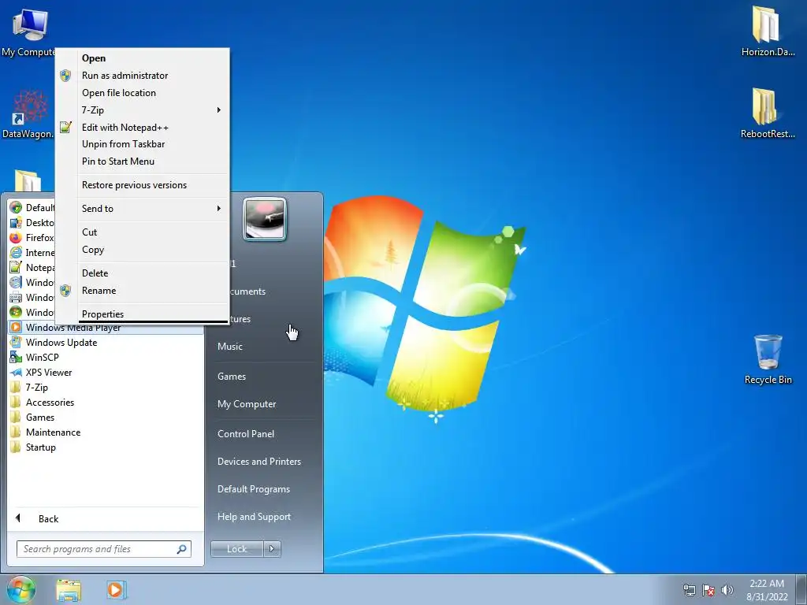Click the Lock button
This screenshot has height=605, width=807.
coord(237,549)
